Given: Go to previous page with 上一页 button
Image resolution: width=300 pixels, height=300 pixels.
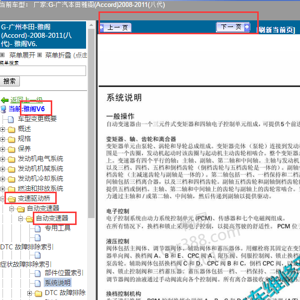Looking at the screenshot, I should [115, 27].
